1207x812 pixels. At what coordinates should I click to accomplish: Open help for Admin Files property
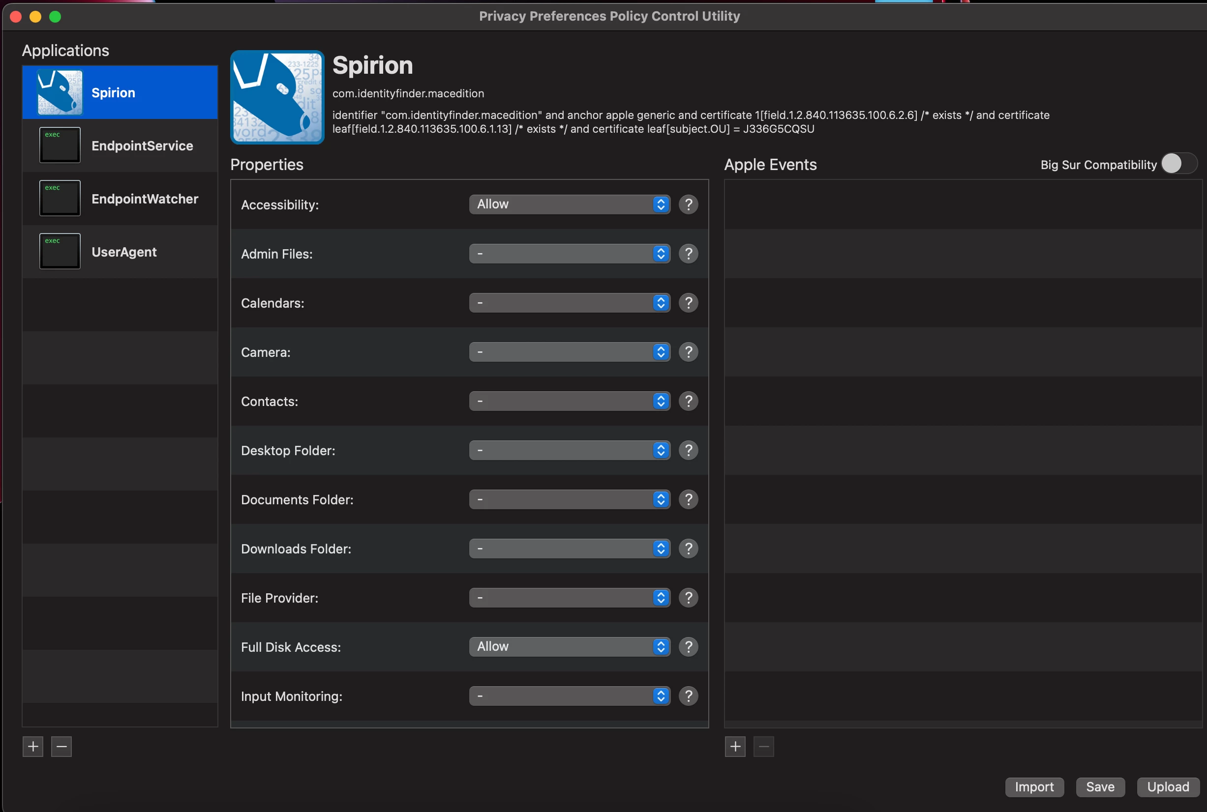coord(688,254)
